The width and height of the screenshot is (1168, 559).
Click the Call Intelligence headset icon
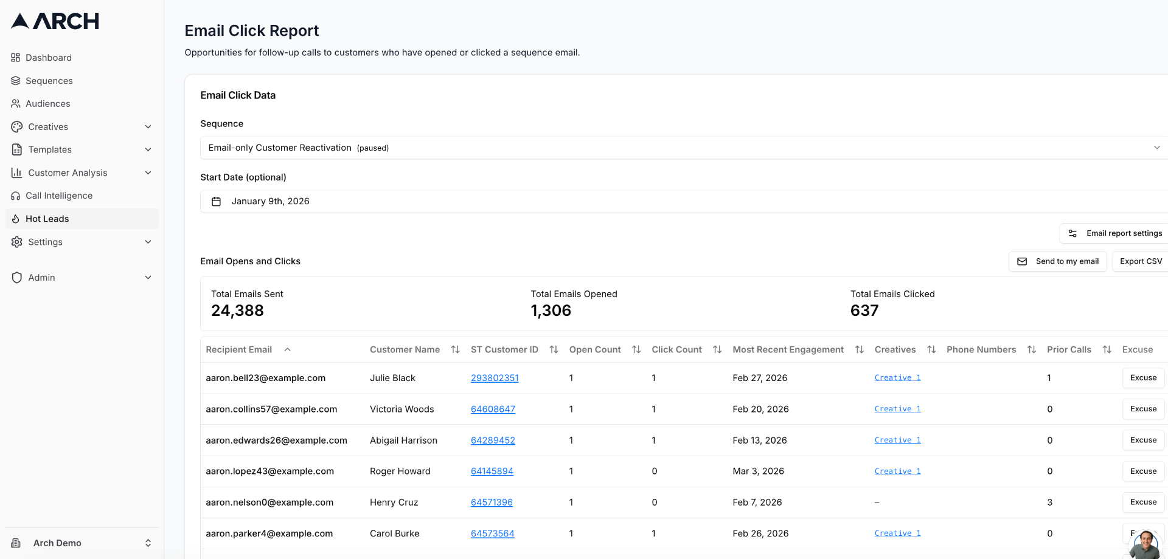16,196
